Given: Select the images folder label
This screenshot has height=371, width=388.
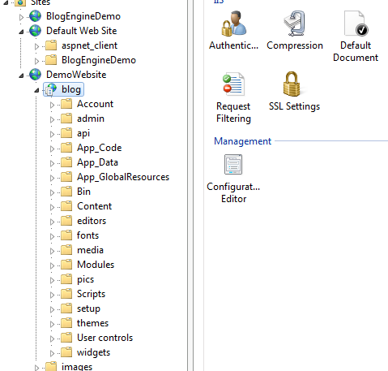Looking at the screenshot, I should click(x=77, y=366).
